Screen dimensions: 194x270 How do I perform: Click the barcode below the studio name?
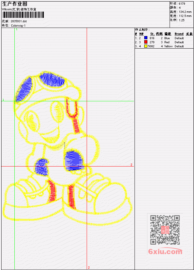pyautogui.click(x=23, y=15)
